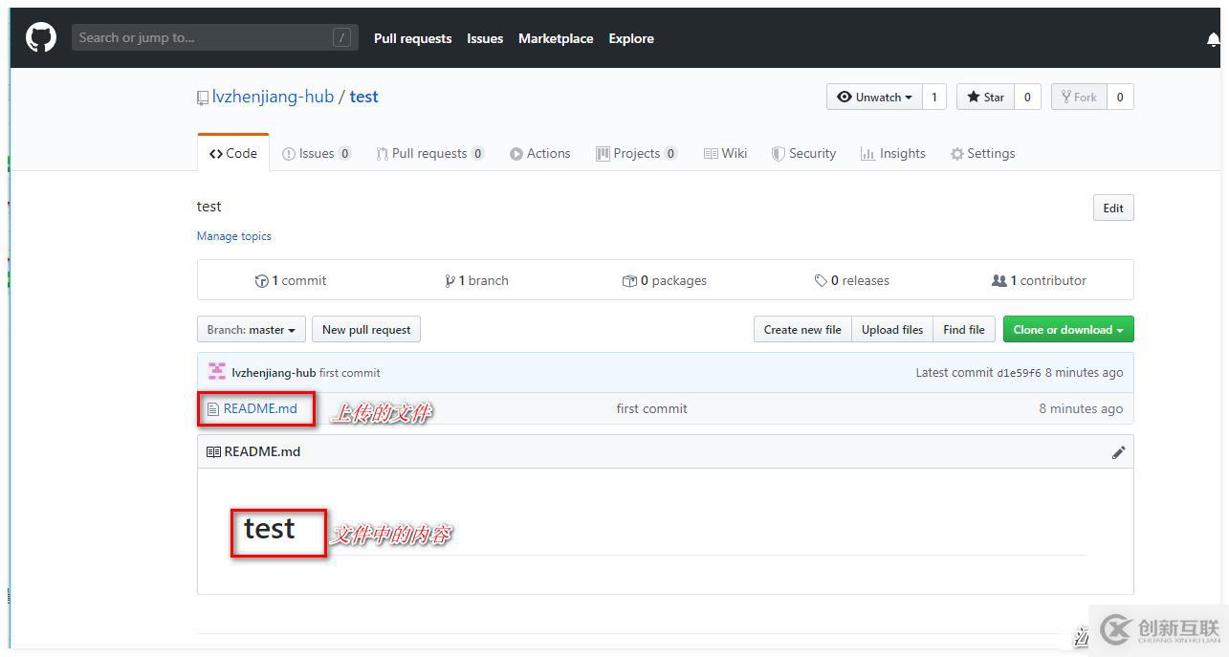Open the Security tab
Screen dimensions: 1229x657
804,153
